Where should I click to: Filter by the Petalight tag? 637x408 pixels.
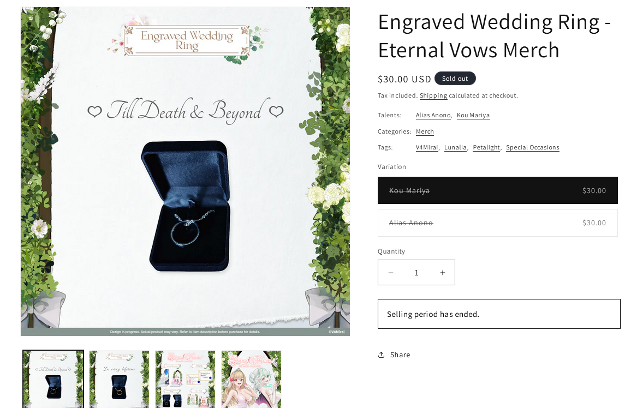tap(486, 147)
